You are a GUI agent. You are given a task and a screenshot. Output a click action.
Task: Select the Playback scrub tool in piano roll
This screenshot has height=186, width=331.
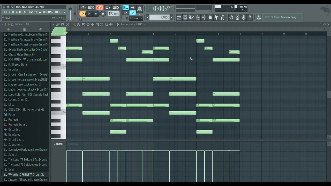(111, 24)
